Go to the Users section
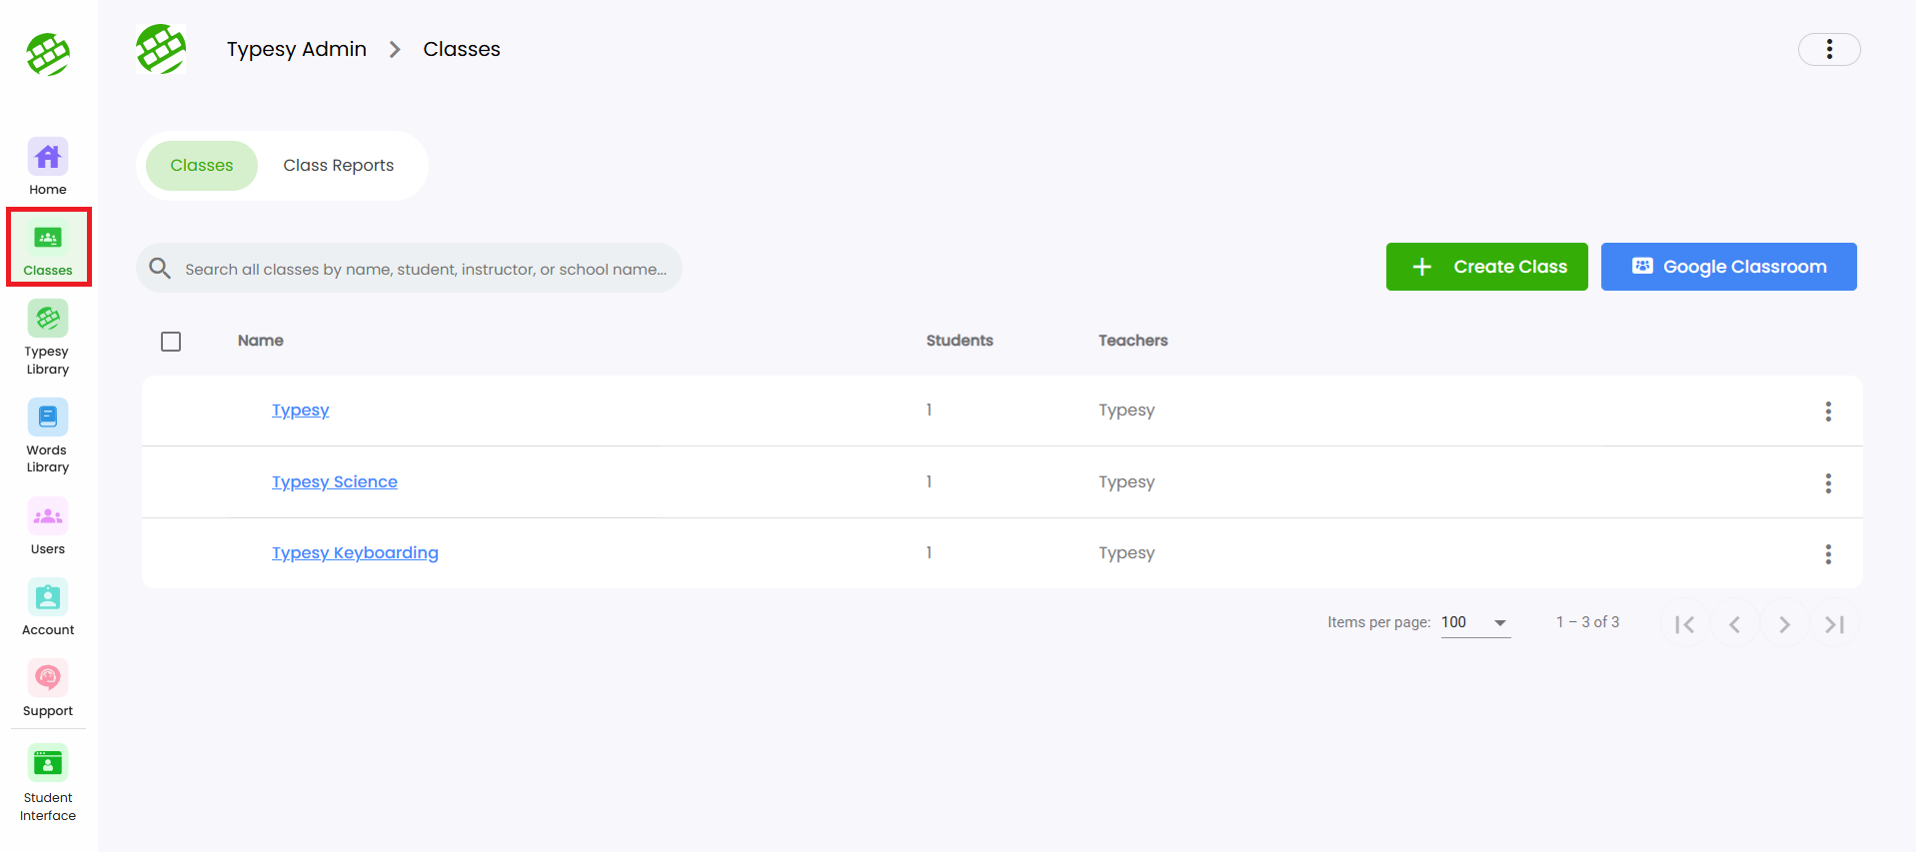1916x852 pixels. 48,517
